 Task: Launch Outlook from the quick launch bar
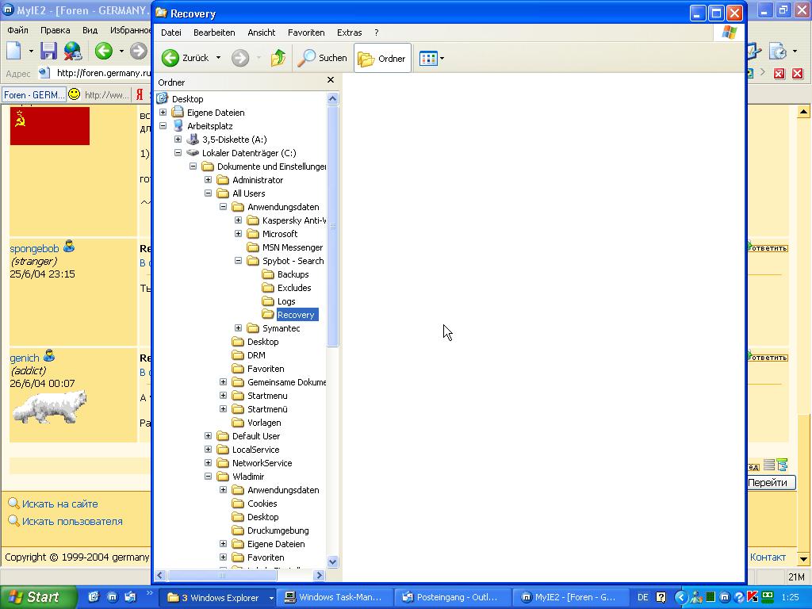click(129, 597)
